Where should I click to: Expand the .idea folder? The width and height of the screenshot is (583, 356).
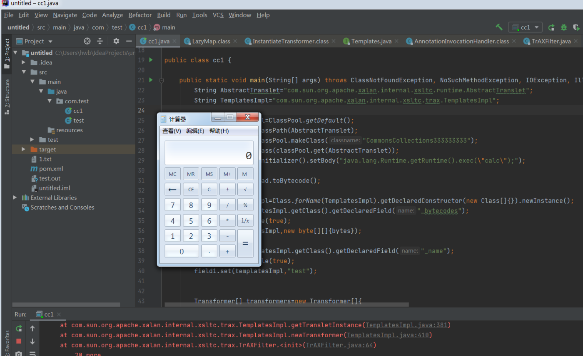coord(24,62)
